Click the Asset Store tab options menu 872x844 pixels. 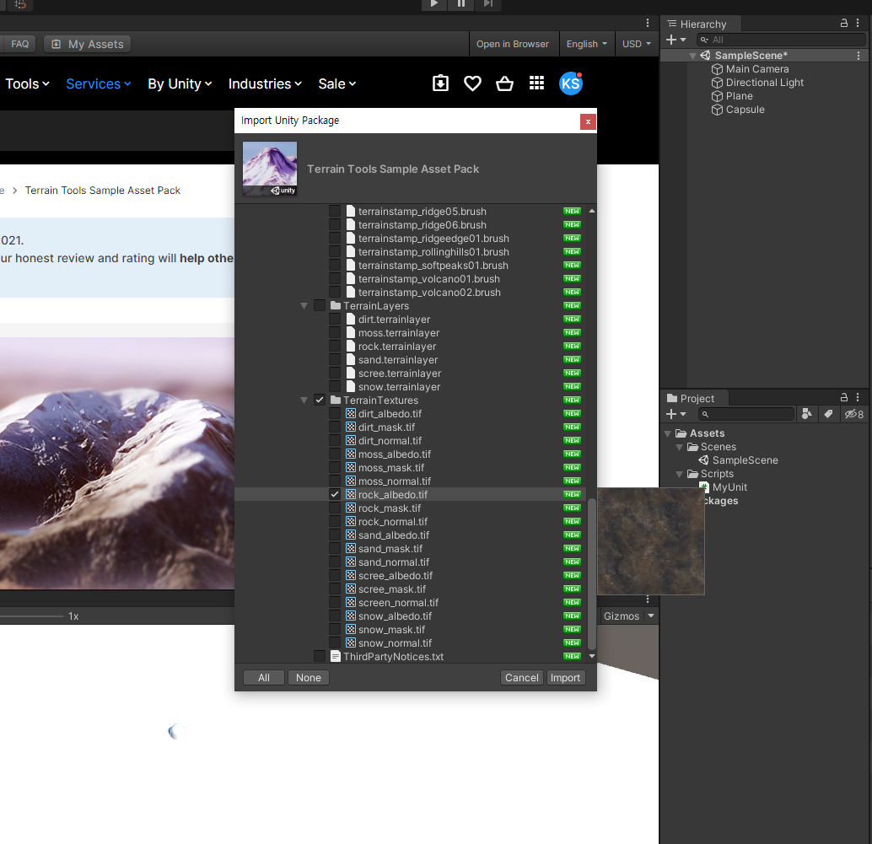point(648,23)
